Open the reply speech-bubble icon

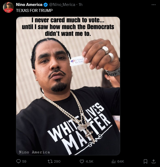click(x=18, y=161)
